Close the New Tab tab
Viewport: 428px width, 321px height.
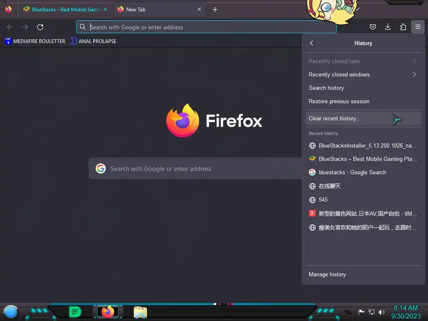(199, 9)
